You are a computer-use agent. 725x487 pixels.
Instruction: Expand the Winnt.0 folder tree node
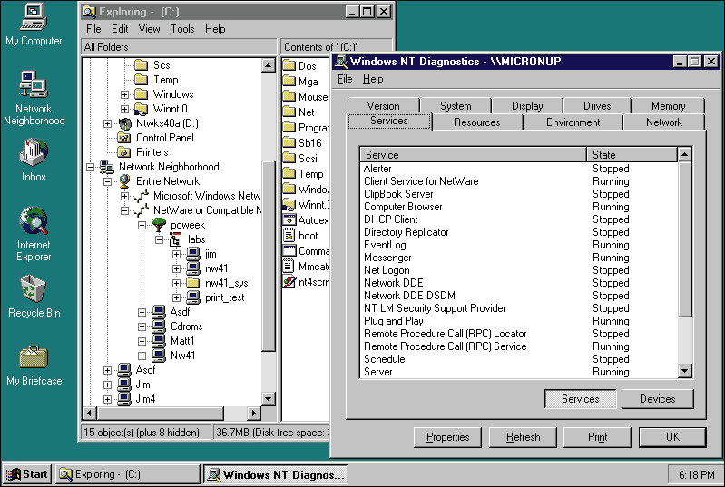tap(124, 109)
